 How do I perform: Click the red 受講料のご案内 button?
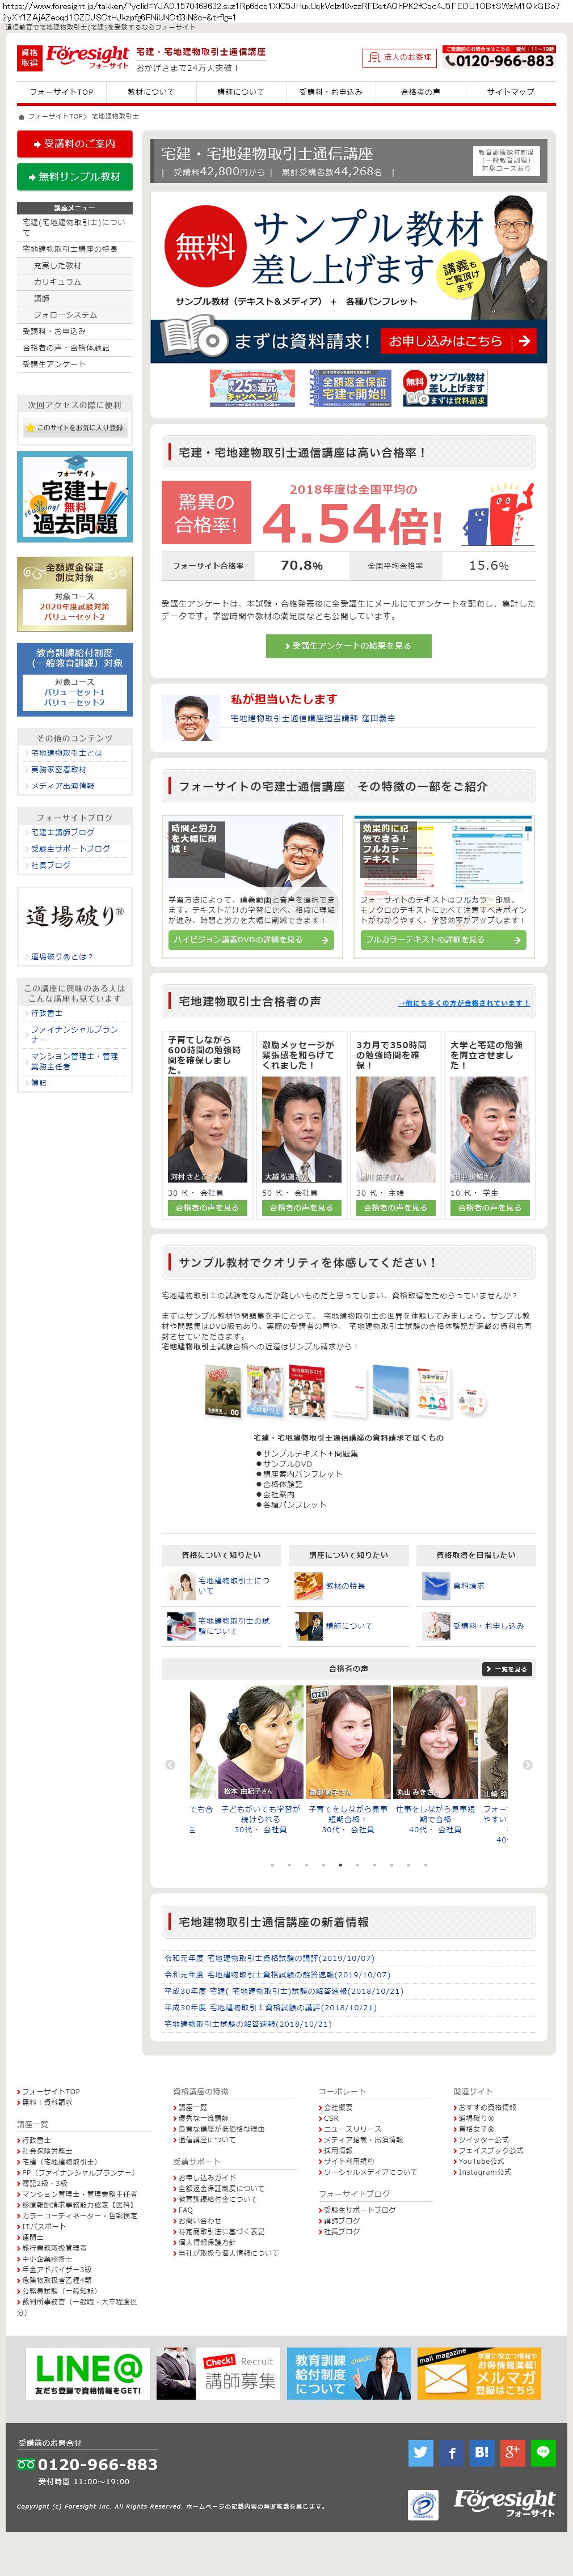tap(75, 144)
